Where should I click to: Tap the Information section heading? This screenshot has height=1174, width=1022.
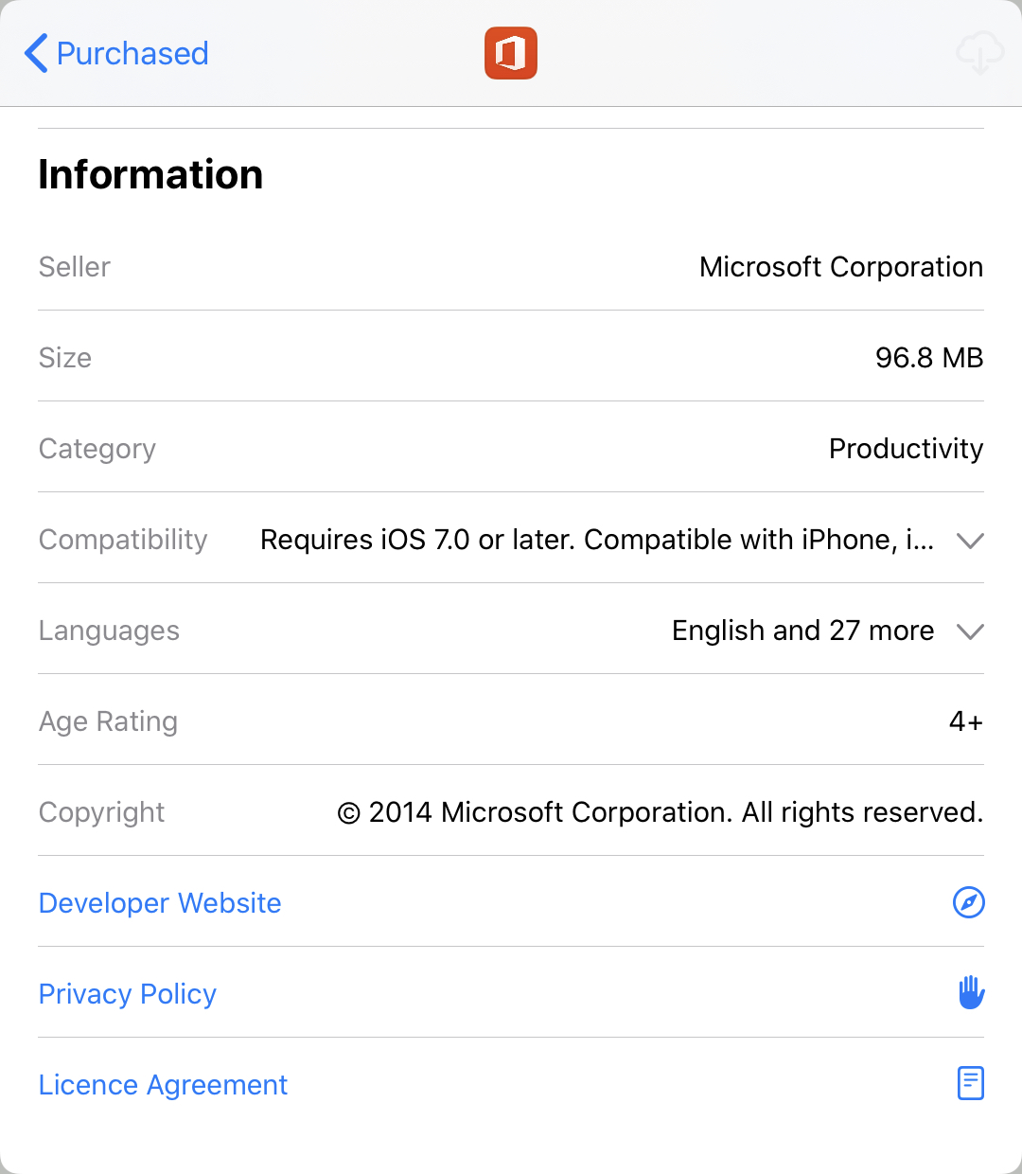150,174
